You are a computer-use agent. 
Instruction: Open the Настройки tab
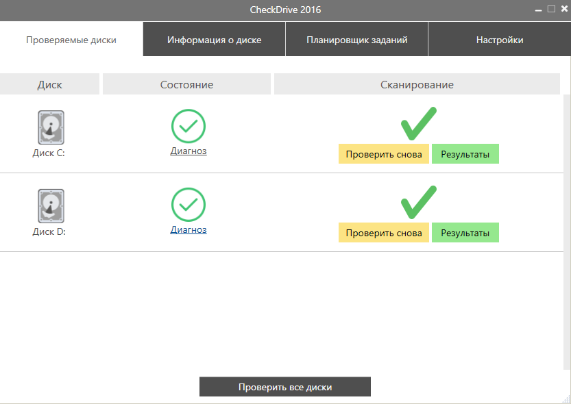tap(500, 39)
